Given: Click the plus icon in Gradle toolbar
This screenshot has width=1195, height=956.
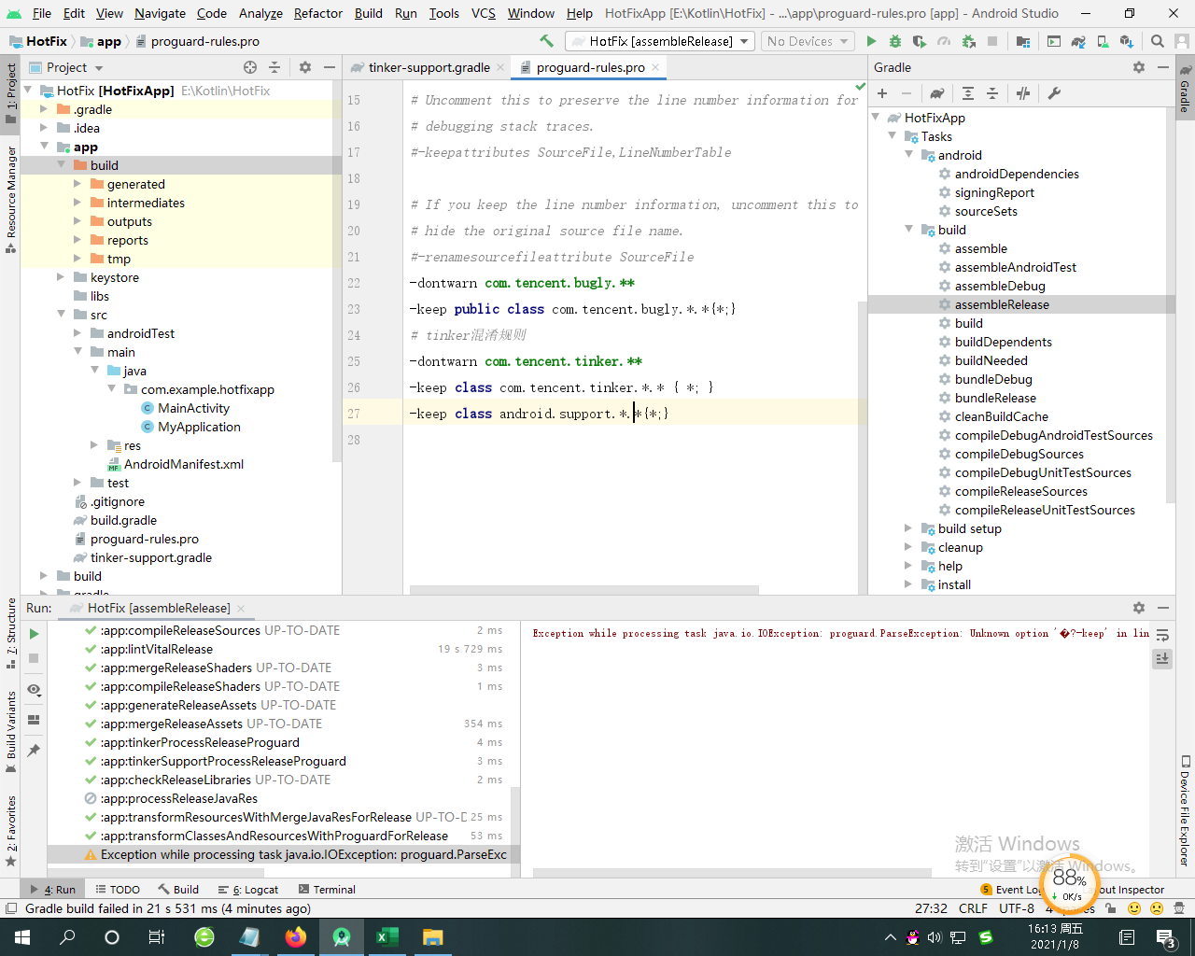Looking at the screenshot, I should point(882,93).
